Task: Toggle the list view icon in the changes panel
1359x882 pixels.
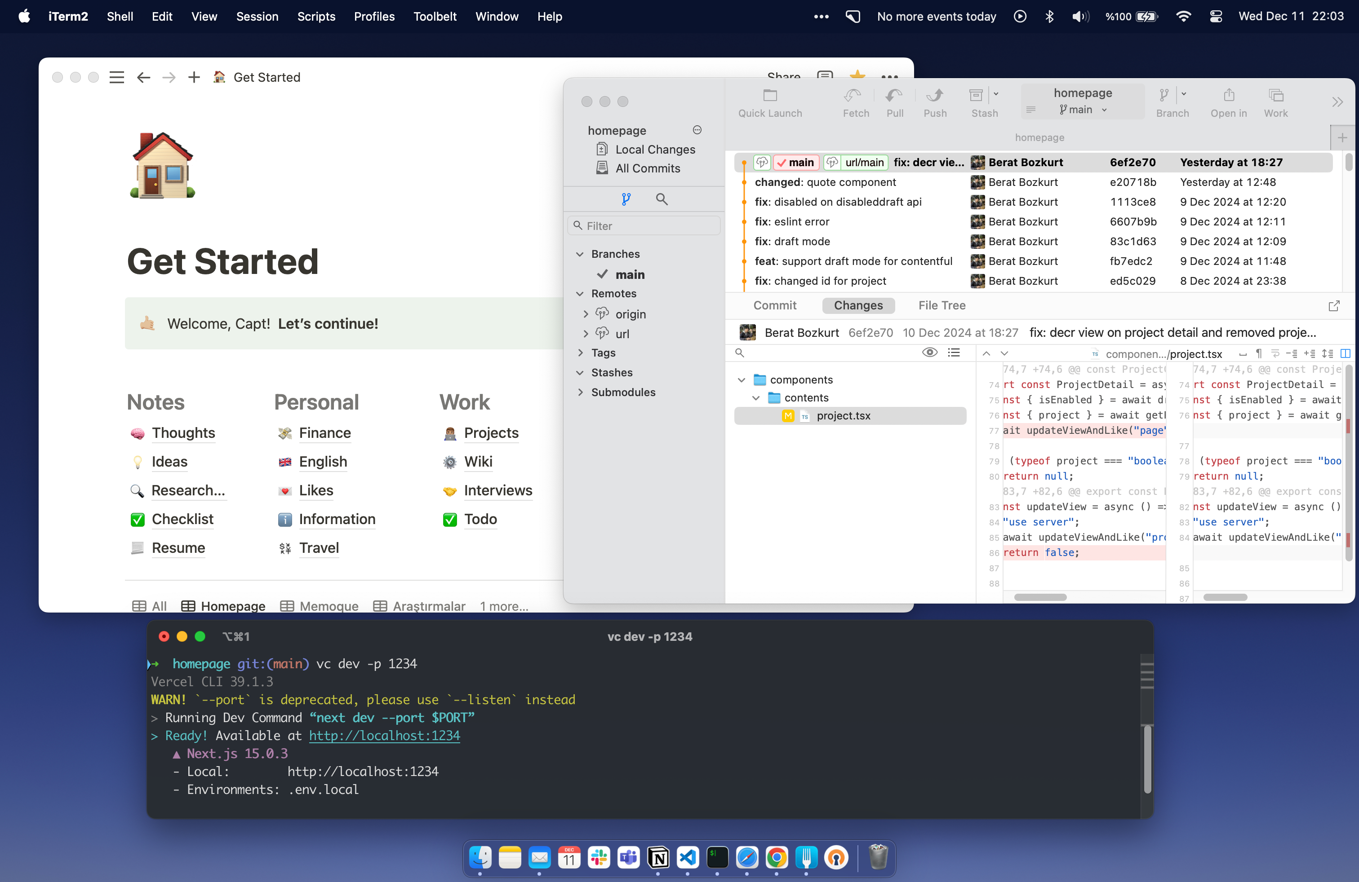Action: tap(954, 353)
